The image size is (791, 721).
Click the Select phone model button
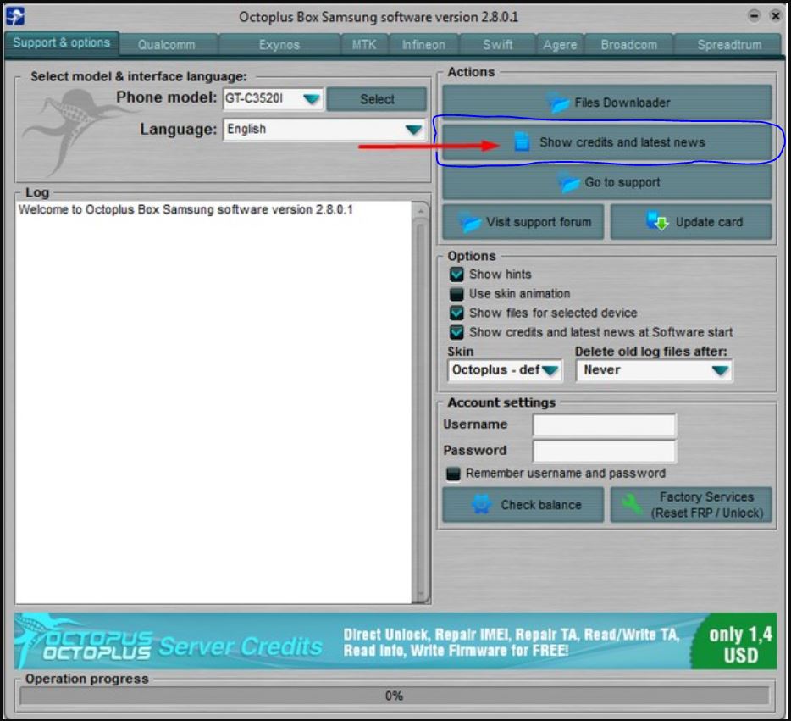tap(377, 99)
